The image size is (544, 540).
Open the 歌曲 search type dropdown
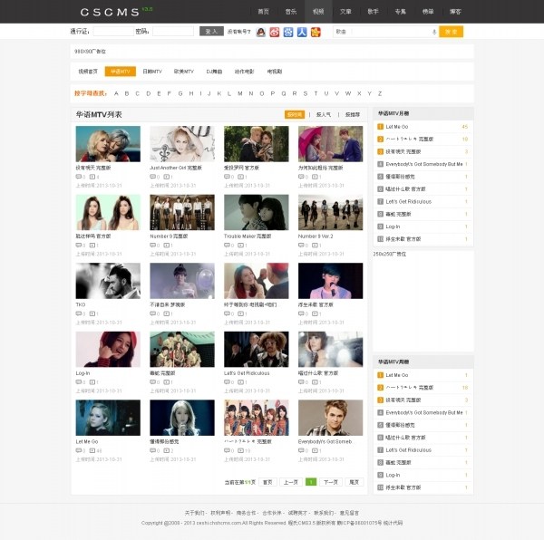click(341, 32)
